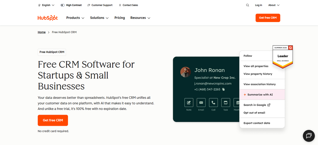The height and width of the screenshot is (145, 318).
Task: Click the Task icon on contact card
Action: point(226,103)
